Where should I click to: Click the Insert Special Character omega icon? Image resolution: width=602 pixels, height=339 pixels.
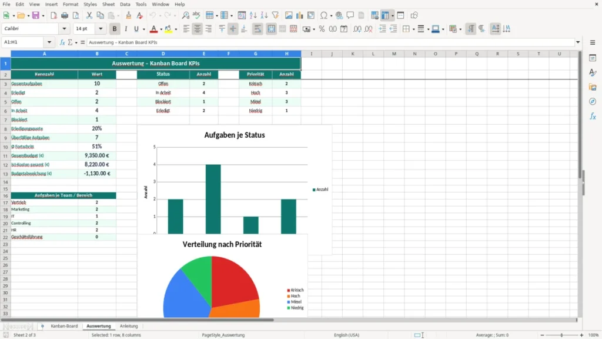click(x=324, y=15)
